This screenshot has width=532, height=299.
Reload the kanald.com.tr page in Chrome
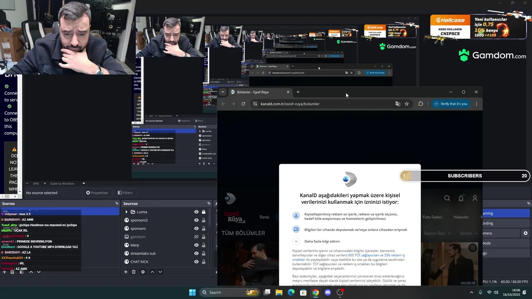pyautogui.click(x=243, y=104)
